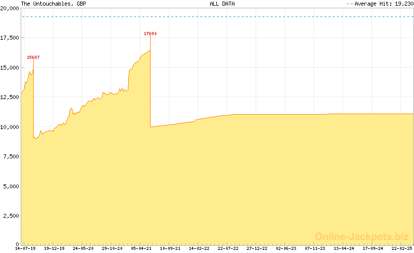The image size is (414, 253).
Task: Click the 22-07-22 date axis label
Action: pos(228,248)
